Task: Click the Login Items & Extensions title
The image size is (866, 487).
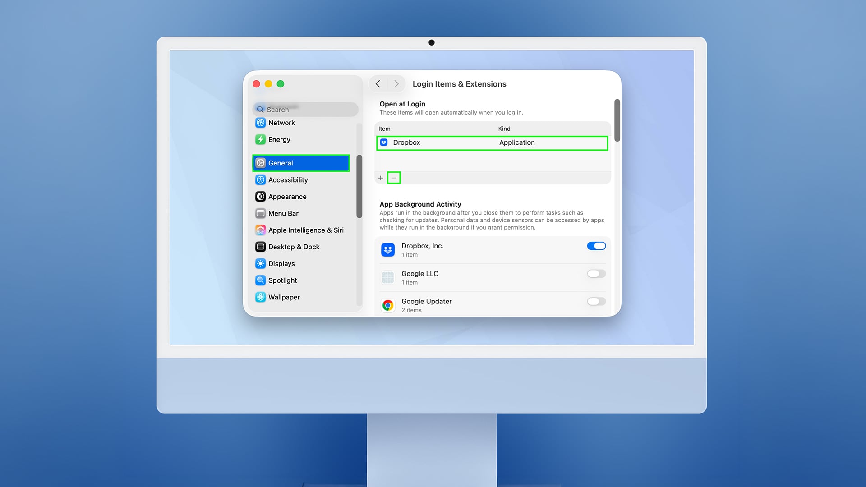Action: click(x=459, y=84)
